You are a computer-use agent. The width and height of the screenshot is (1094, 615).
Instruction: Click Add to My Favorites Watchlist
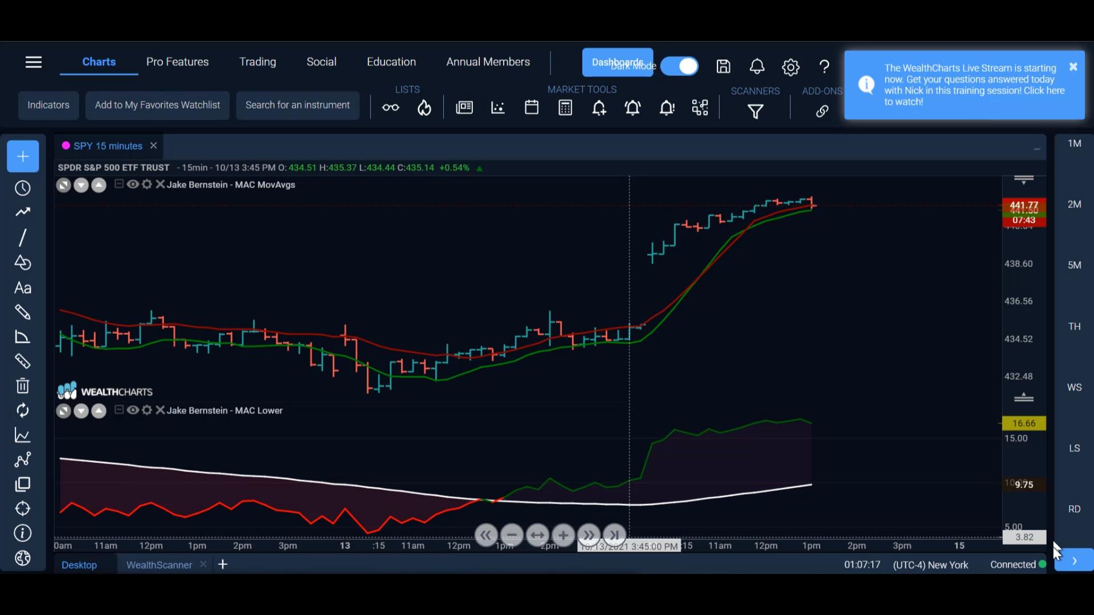pos(157,105)
